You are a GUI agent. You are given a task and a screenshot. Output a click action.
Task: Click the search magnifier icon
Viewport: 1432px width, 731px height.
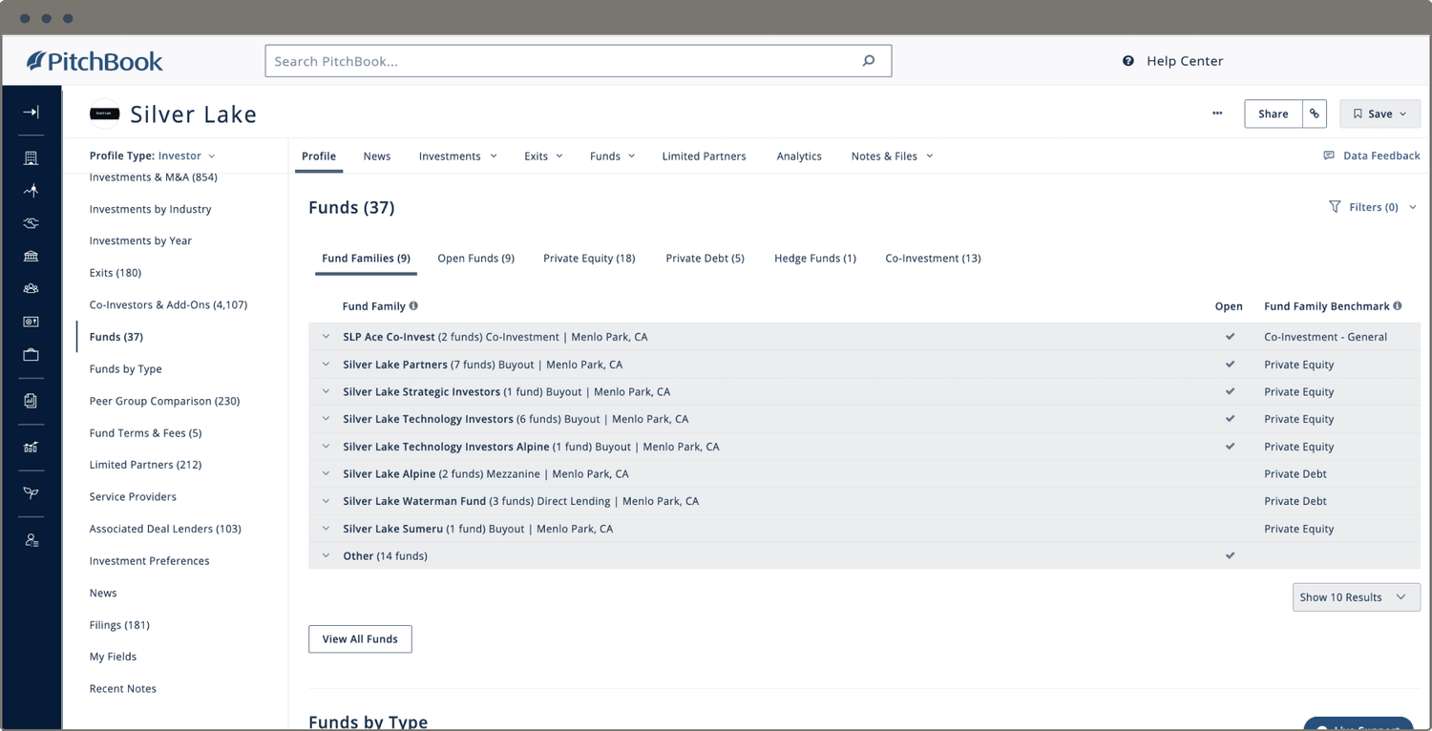[868, 61]
